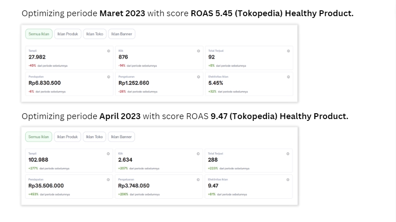
Task: Click info icon on Total Terjual card showing 288
Action: click(288, 154)
